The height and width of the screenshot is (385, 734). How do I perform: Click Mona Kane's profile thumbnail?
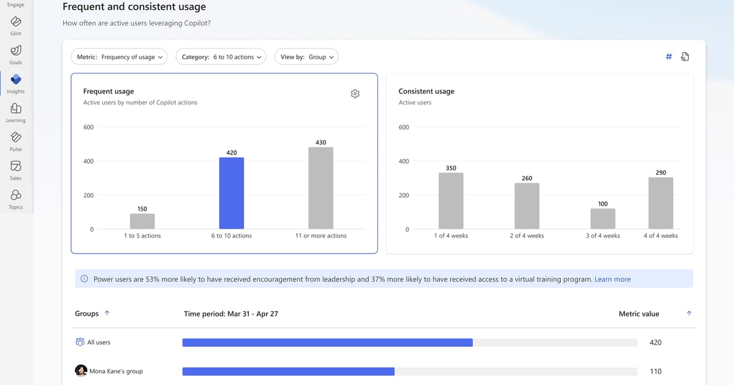pos(81,371)
